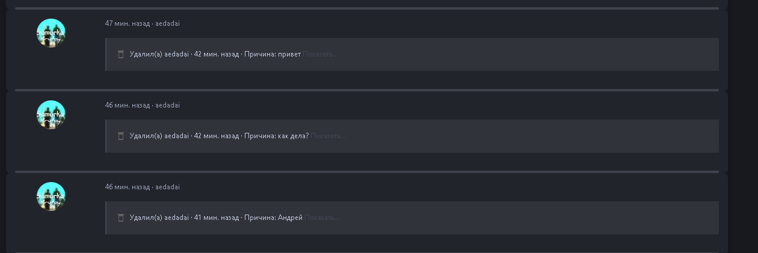The width and height of the screenshot is (758, 253).
Task: Expand "Показать..." after reason "Андрей"
Action: click(x=322, y=218)
